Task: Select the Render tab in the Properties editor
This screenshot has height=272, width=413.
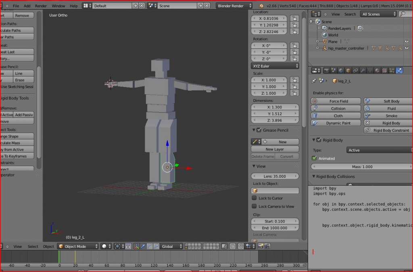Action: (x=326, y=70)
